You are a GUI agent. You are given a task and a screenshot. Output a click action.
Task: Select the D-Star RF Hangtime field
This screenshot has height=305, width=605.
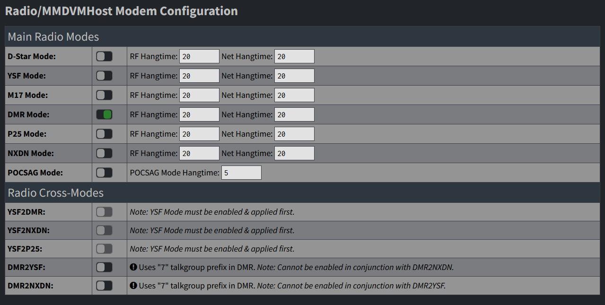tap(199, 56)
